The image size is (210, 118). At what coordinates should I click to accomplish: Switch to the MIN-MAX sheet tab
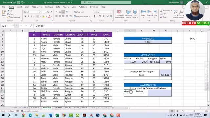[58, 108]
